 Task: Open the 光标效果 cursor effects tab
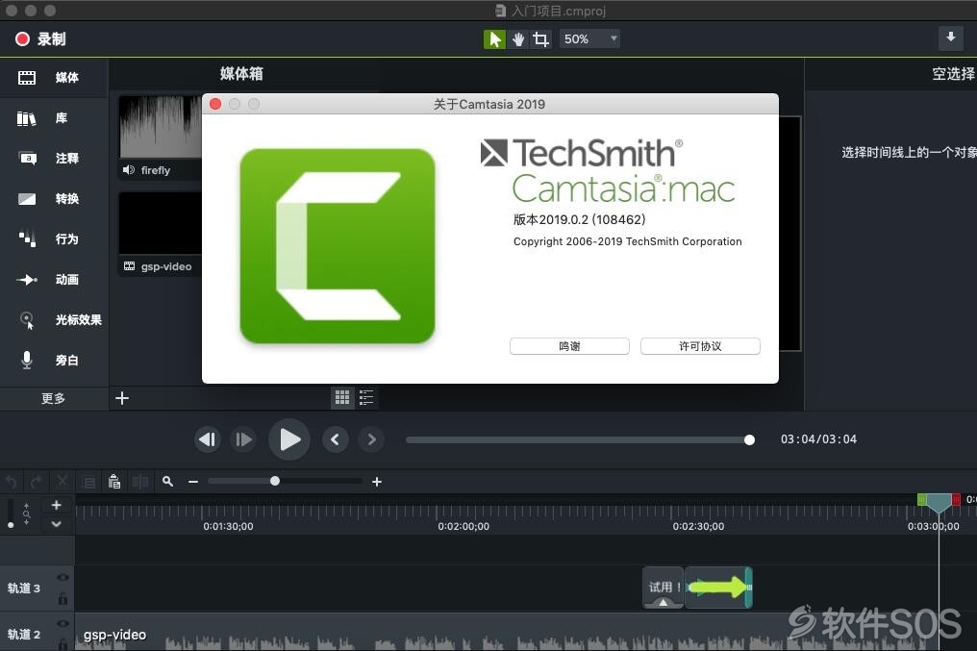click(54, 319)
